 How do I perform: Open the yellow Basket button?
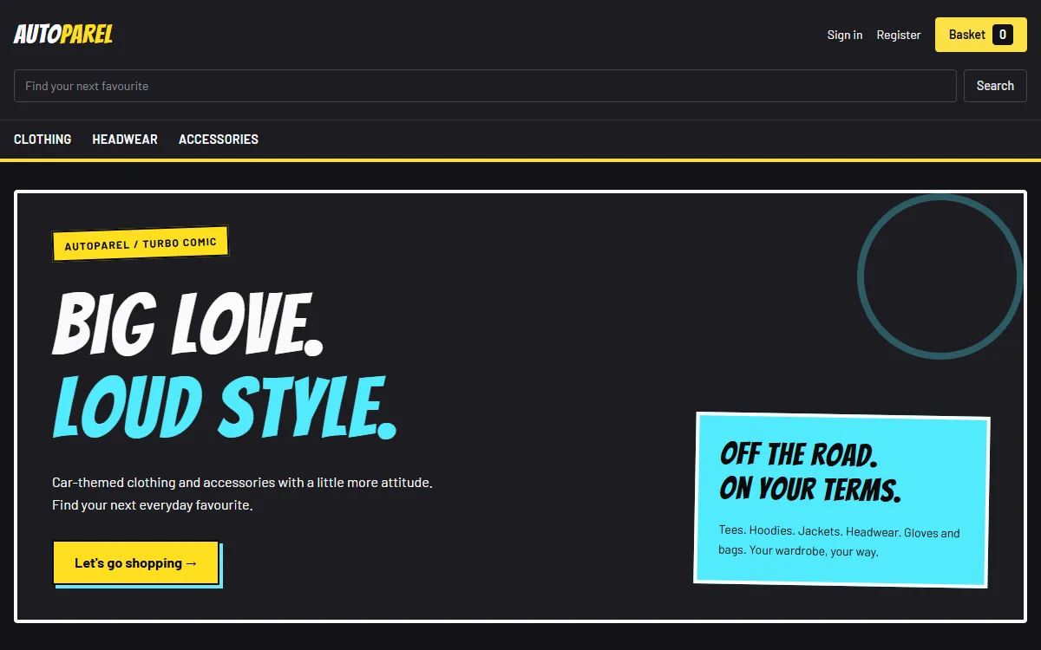980,35
